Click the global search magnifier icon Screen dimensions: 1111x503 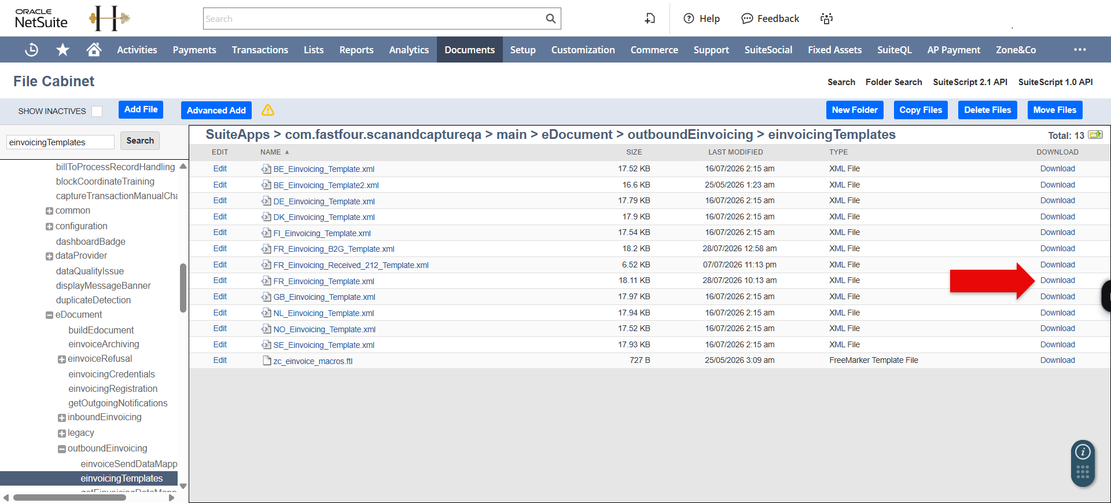[x=550, y=19]
